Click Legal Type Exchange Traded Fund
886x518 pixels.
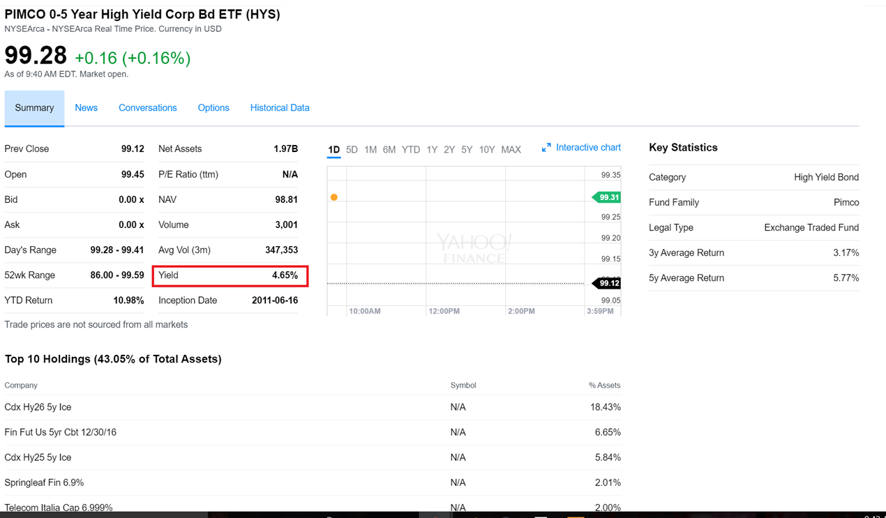pos(811,227)
